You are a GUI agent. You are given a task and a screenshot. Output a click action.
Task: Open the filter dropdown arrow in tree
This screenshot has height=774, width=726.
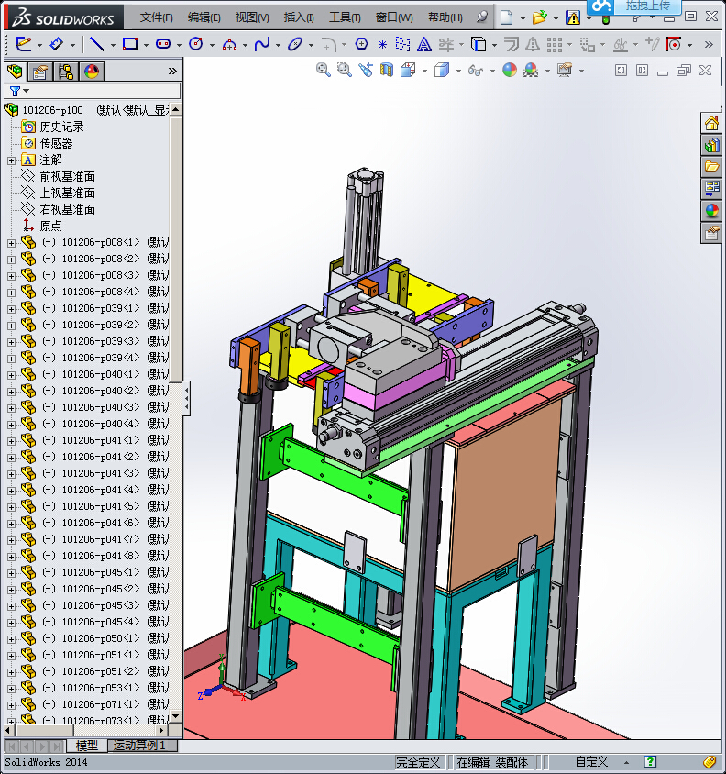pyautogui.click(x=27, y=91)
